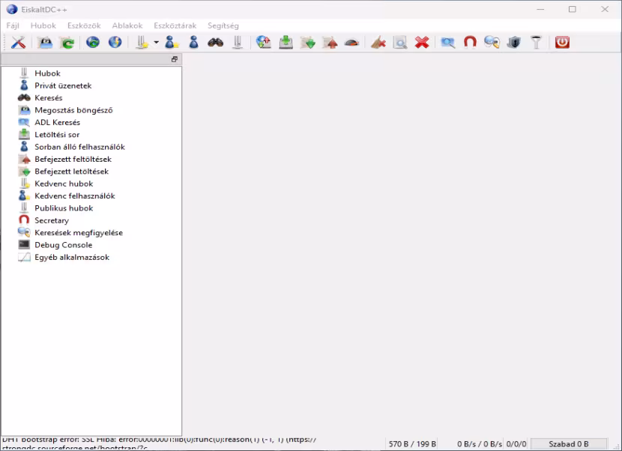The image size is (622, 451).
Task: Click the binoculars search toolbar icon
Action: (x=215, y=42)
